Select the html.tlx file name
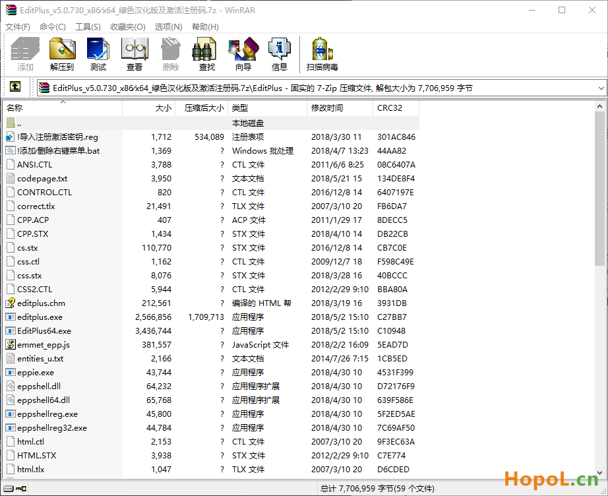The height and width of the screenshot is (496, 608). 30,469
